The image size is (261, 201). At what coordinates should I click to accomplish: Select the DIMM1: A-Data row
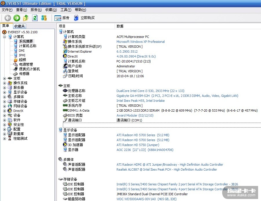tap(162, 110)
